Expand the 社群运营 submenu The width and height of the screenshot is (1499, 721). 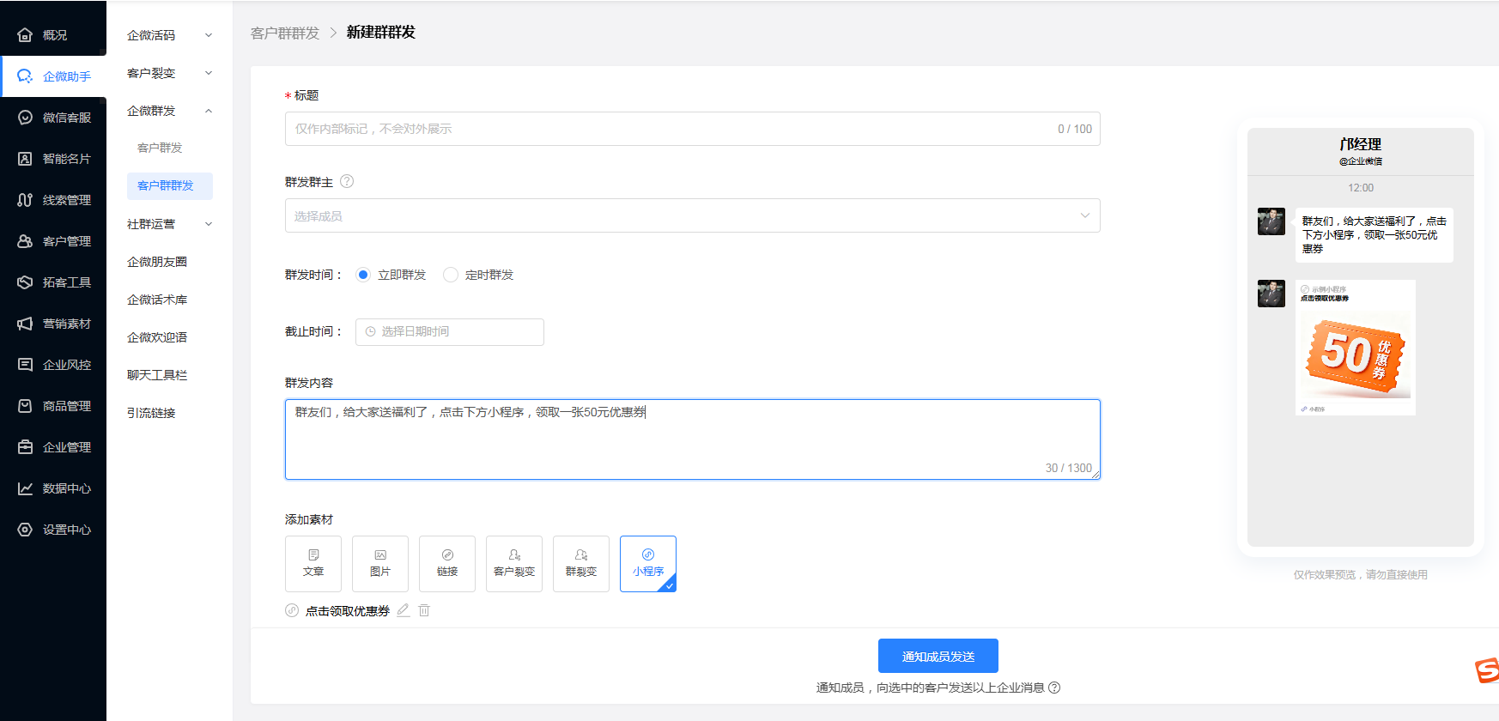click(x=169, y=224)
